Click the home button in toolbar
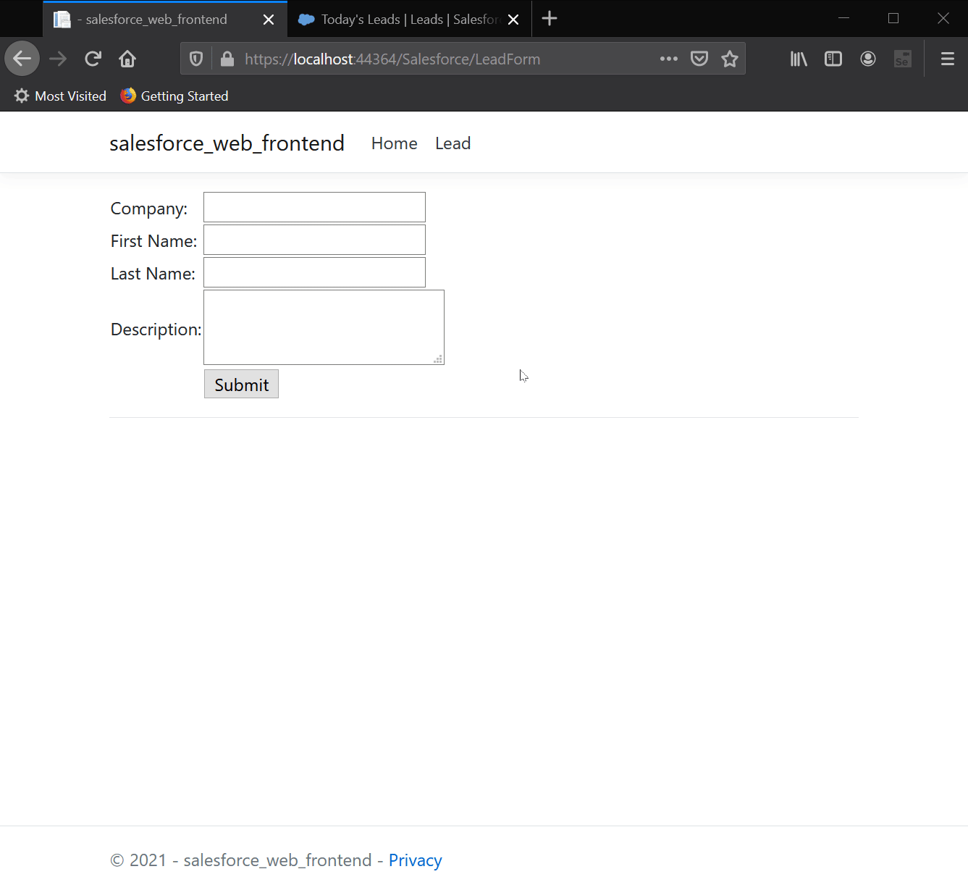The width and height of the screenshot is (968, 890). click(x=127, y=59)
